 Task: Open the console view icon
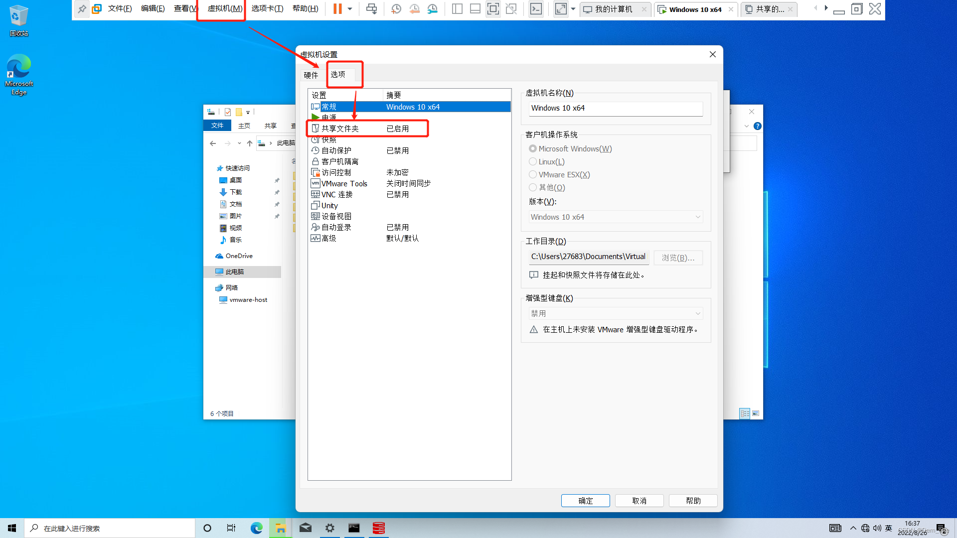click(536, 9)
